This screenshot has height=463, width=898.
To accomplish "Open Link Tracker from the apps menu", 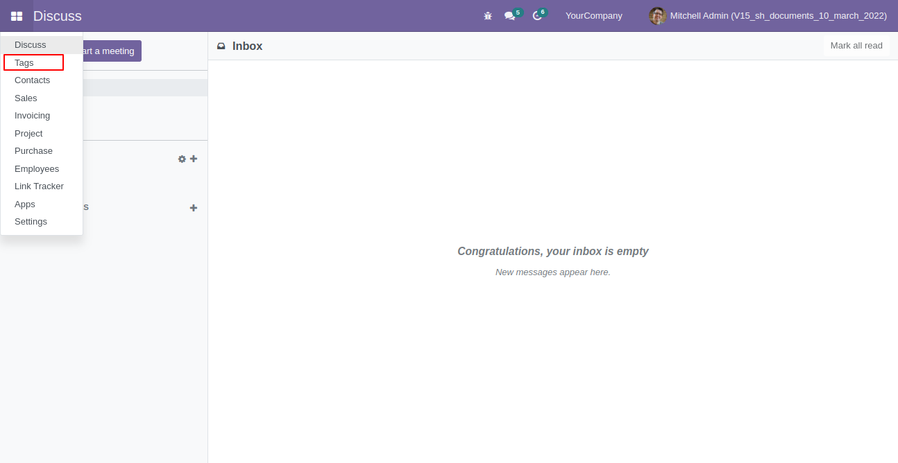I will pyautogui.click(x=42, y=186).
